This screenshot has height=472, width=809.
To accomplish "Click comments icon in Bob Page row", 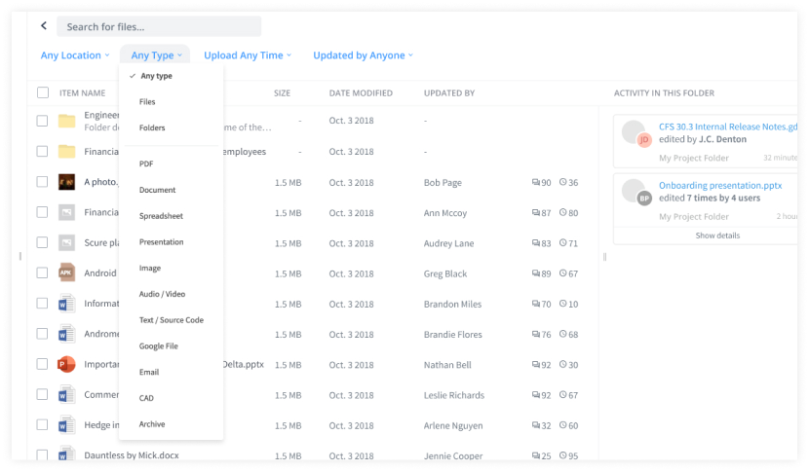I will coord(535,183).
